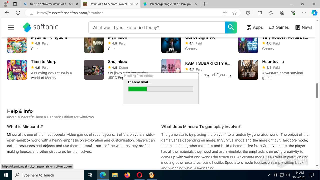
Task: Go back to previous page
Action: click(x=7, y=13)
